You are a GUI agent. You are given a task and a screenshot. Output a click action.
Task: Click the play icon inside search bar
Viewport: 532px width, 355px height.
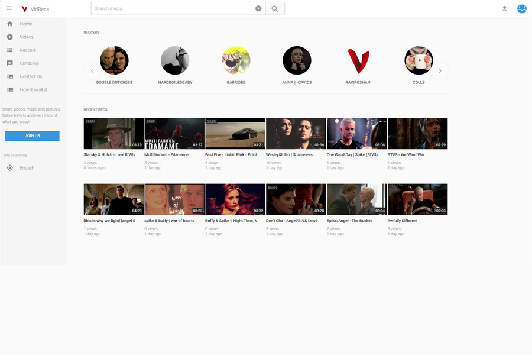pyautogui.click(x=258, y=9)
